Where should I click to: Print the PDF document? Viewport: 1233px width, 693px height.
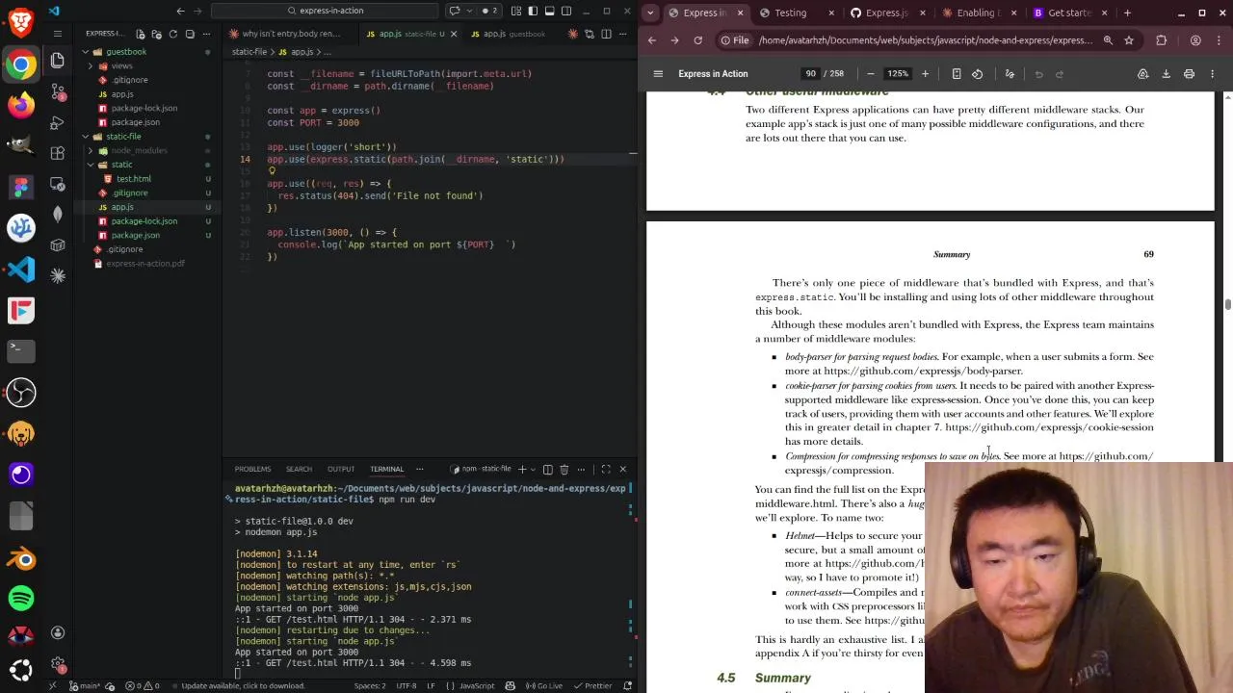point(1189,74)
